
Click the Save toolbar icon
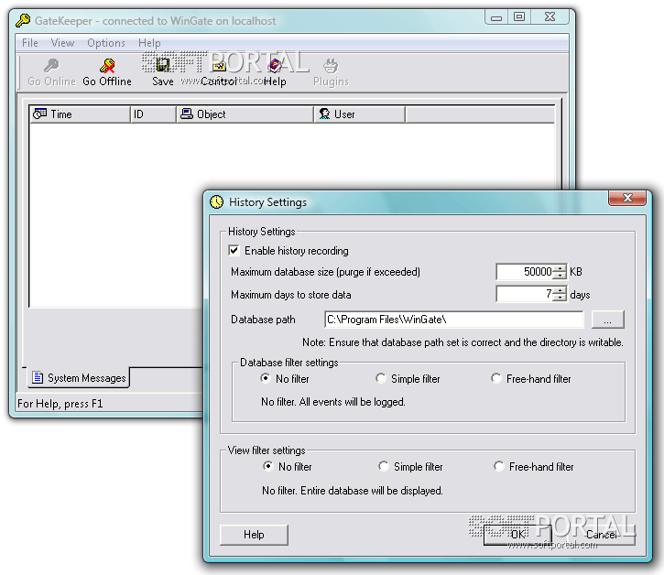(163, 66)
